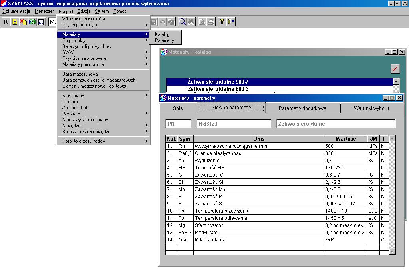The height and width of the screenshot is (271, 409).
Task: Click the red checkmark button in catalog window
Action: tap(395, 69)
